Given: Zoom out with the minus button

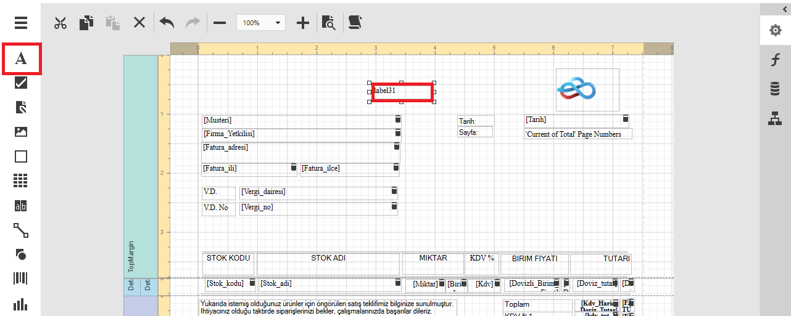Looking at the screenshot, I should [x=220, y=23].
